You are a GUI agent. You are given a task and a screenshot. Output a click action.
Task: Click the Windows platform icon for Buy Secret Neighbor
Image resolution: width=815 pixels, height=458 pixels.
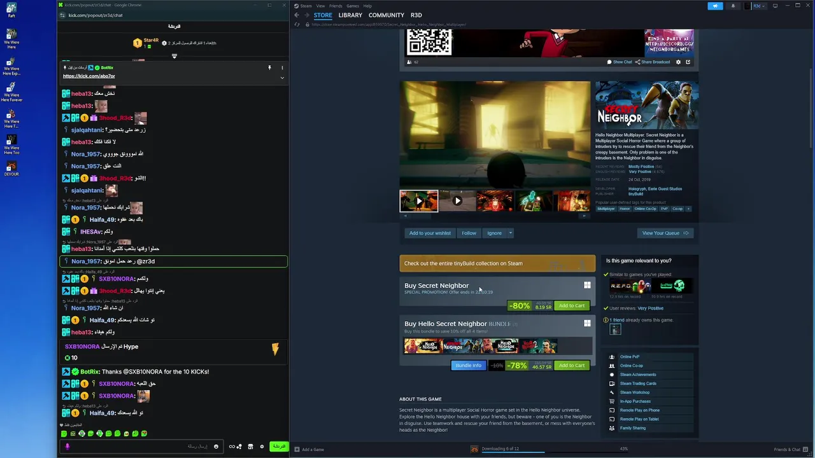tap(587, 286)
